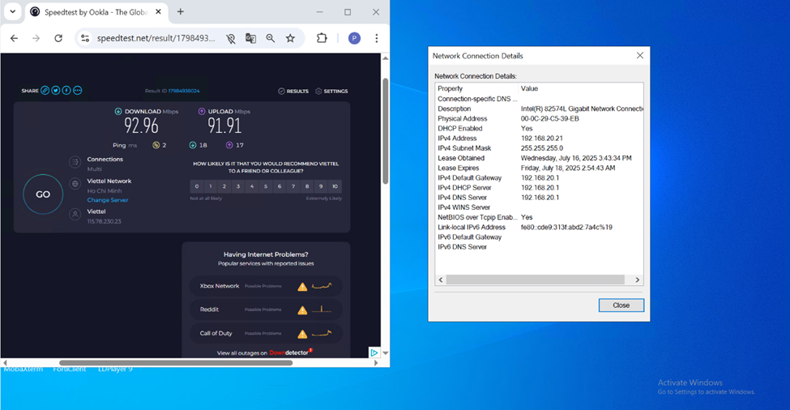Select rating 0 Not at all likely
Screen dimensions: 790x410
pyautogui.click(x=197, y=186)
